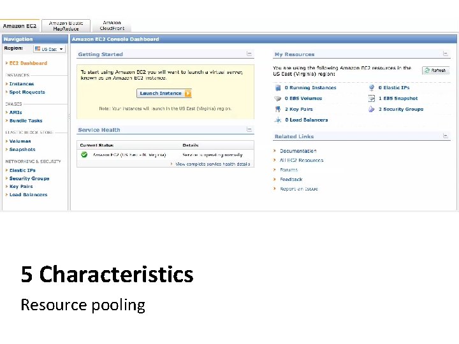The image size is (459, 344).
Task: Open the Documentation link
Action: coord(298,151)
